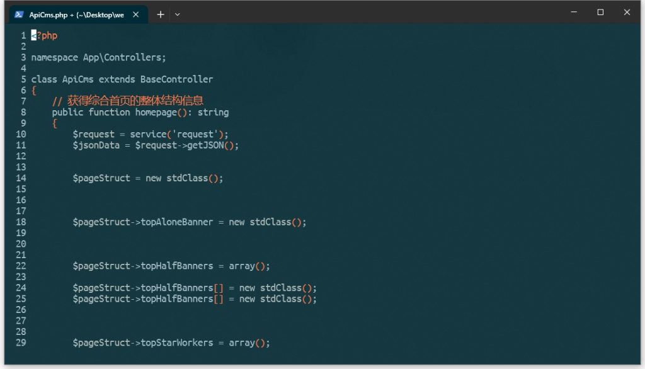
Task: Click the 'topAloneBanner' assignment on line 18
Action: 190,222
